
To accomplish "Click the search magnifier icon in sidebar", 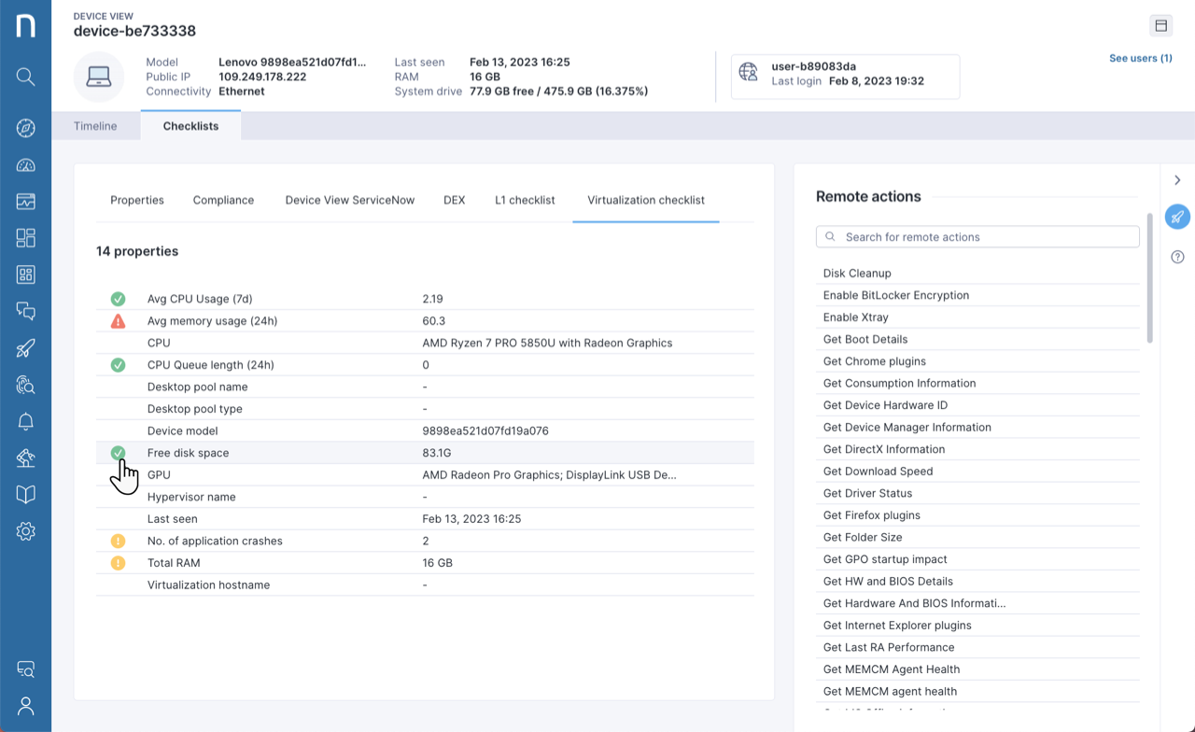I will (25, 77).
